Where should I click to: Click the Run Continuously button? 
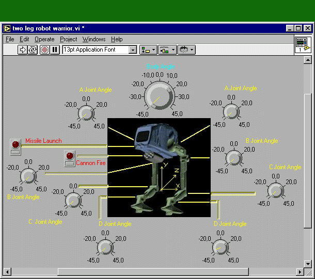[33, 50]
